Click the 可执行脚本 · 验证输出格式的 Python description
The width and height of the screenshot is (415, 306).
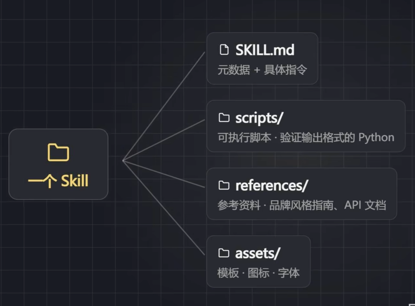[x=306, y=138]
